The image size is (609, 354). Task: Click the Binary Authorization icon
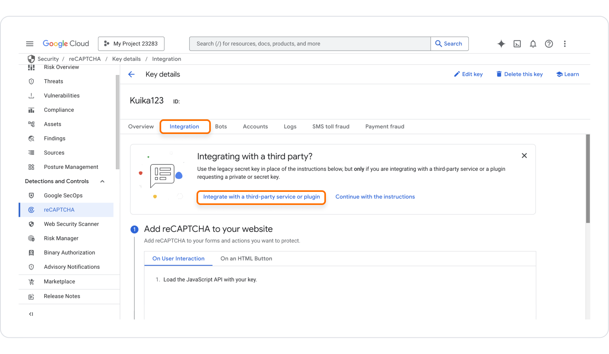pyautogui.click(x=31, y=253)
